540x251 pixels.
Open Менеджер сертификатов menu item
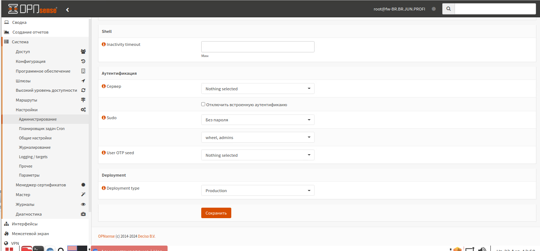click(41, 185)
